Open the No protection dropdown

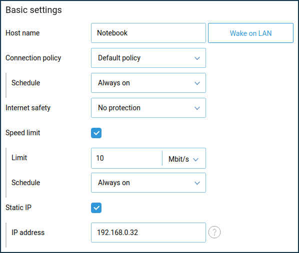(x=148, y=108)
